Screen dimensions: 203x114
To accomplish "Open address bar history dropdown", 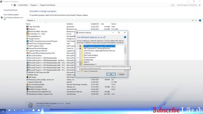I will tap(171, 5).
